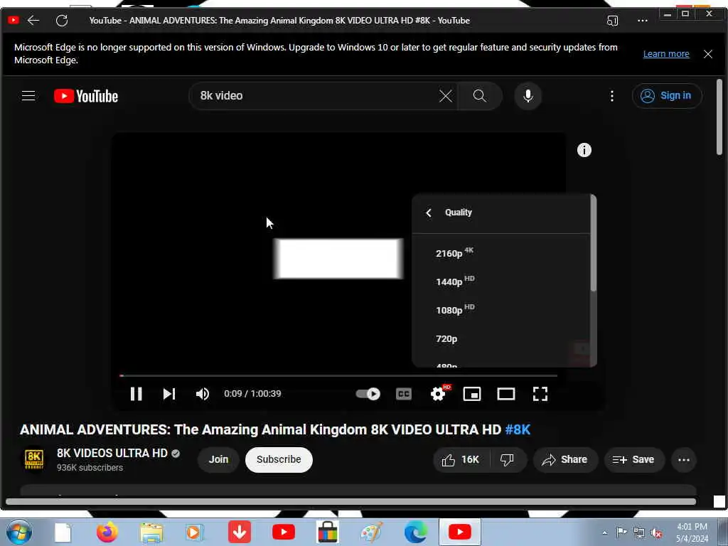Open Microsoft Edge from the taskbar
Image resolution: width=728 pixels, height=546 pixels.
pyautogui.click(x=415, y=532)
